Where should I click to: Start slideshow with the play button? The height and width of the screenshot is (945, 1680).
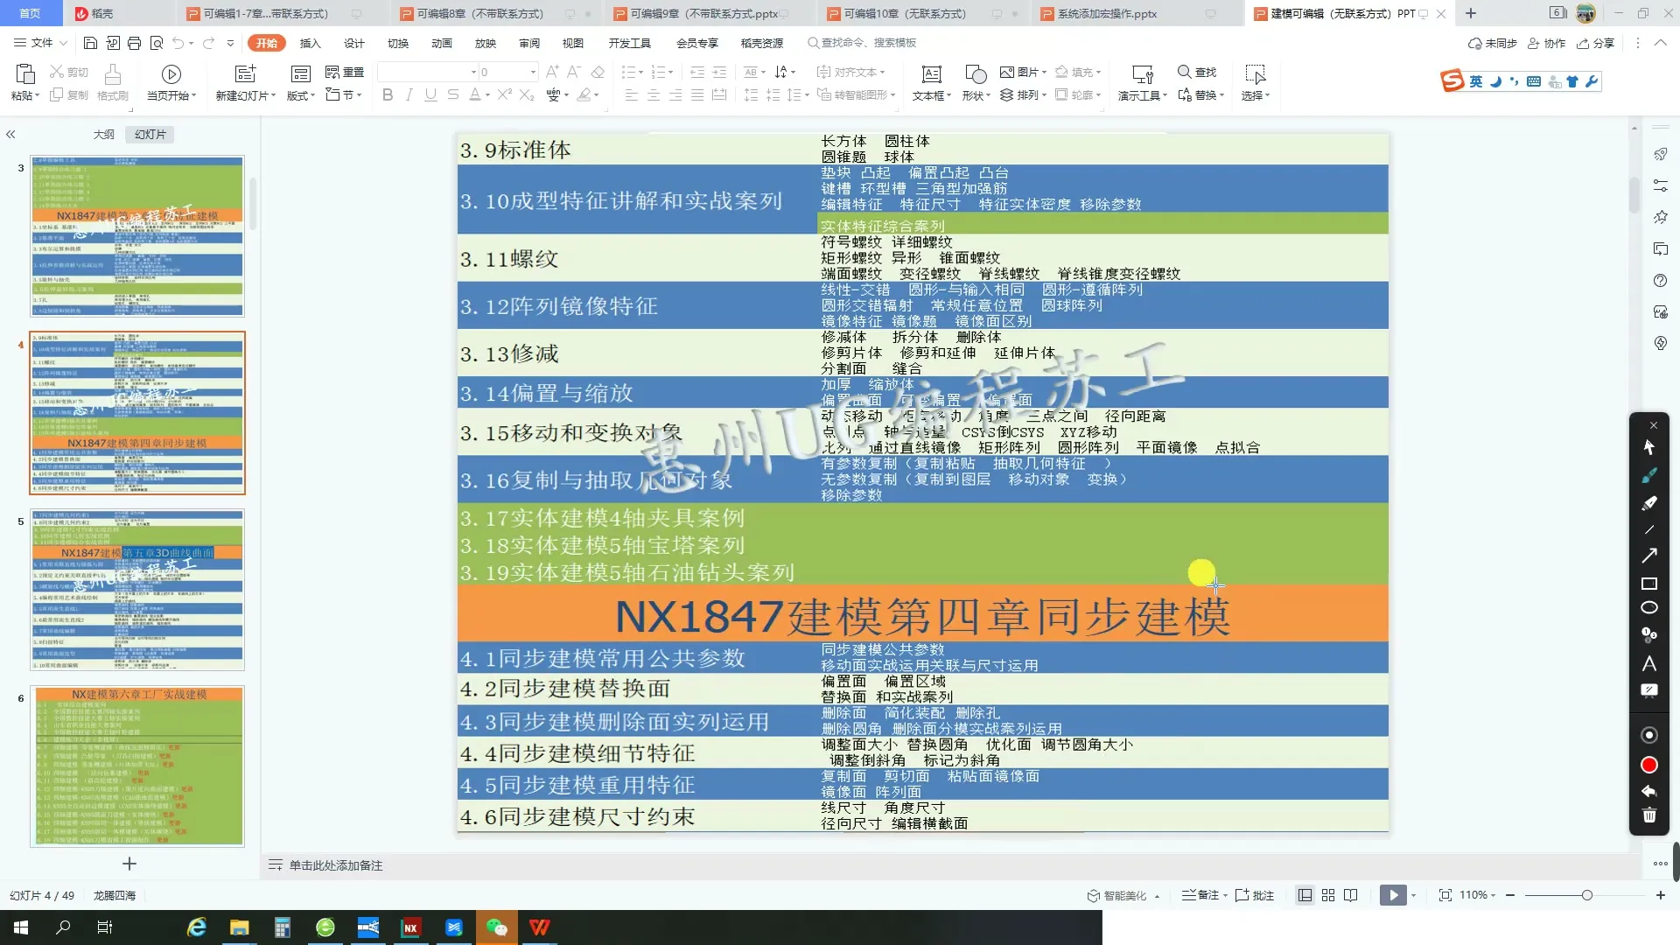pos(1393,895)
